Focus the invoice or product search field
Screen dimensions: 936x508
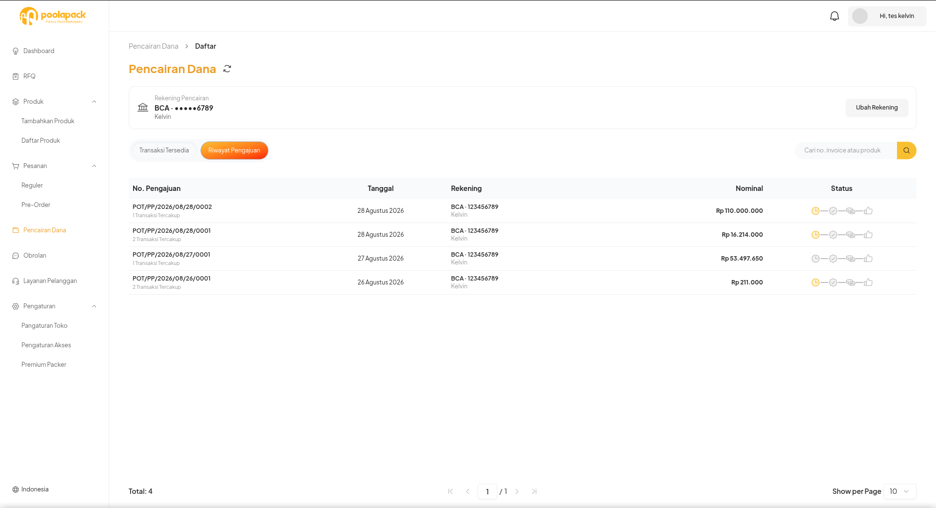[x=846, y=151]
